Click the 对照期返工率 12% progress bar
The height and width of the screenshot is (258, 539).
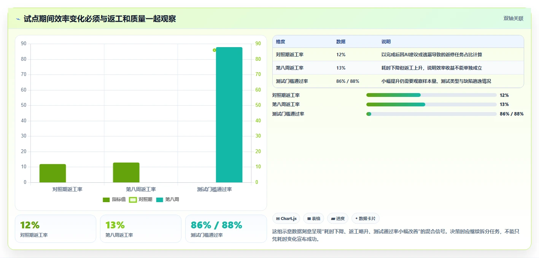click(431, 95)
